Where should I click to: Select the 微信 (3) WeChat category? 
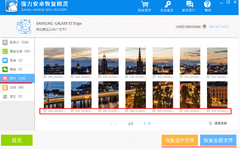pyautogui.click(x=17, y=69)
